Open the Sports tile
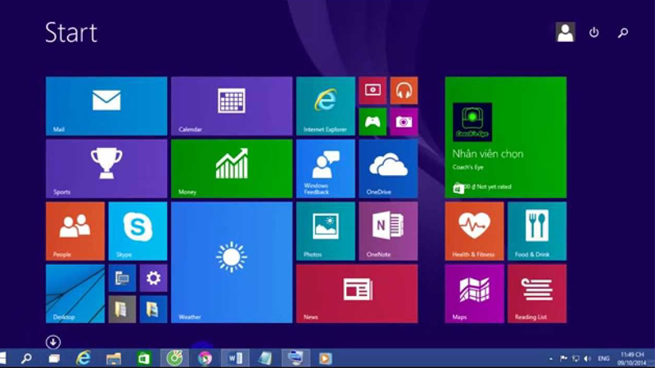 click(x=106, y=168)
